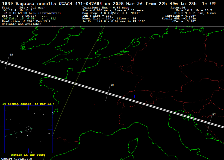Select "Parallax = 4.008"" value
The image size is (224, 160).
[181, 16]
